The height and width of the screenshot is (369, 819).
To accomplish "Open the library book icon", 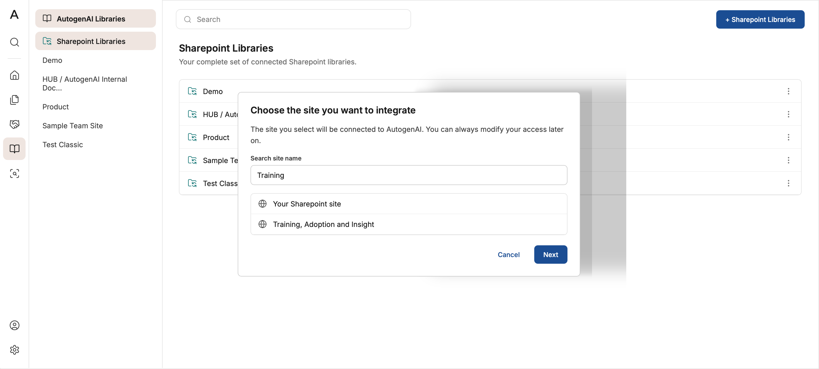I will pyautogui.click(x=14, y=149).
